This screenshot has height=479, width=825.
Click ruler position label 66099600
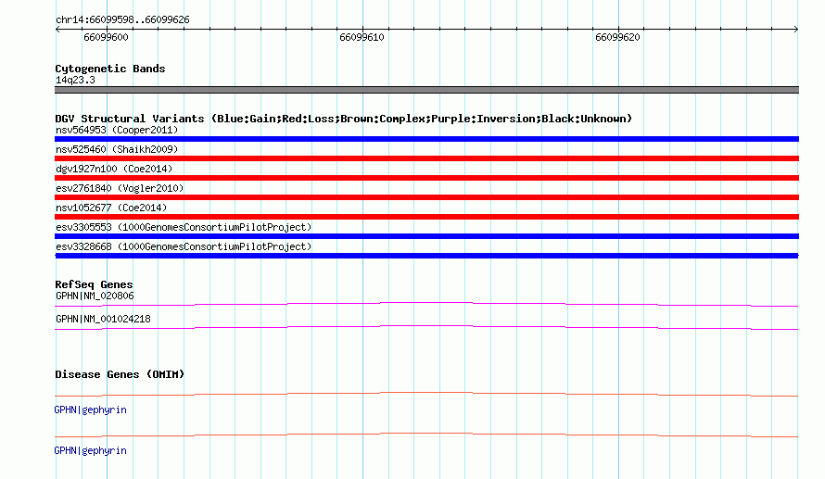106,37
